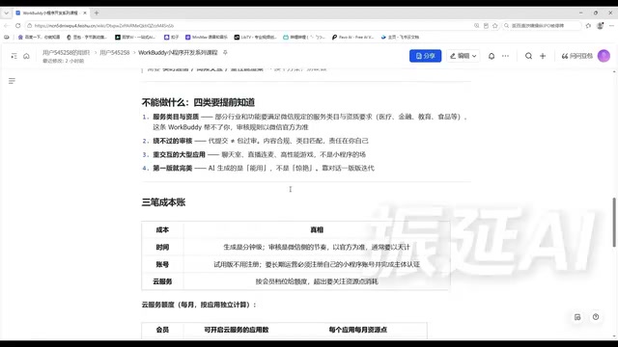Click the vertical page scrollbar thumb
Image resolution: width=618 pixels, height=347 pixels.
[614, 223]
